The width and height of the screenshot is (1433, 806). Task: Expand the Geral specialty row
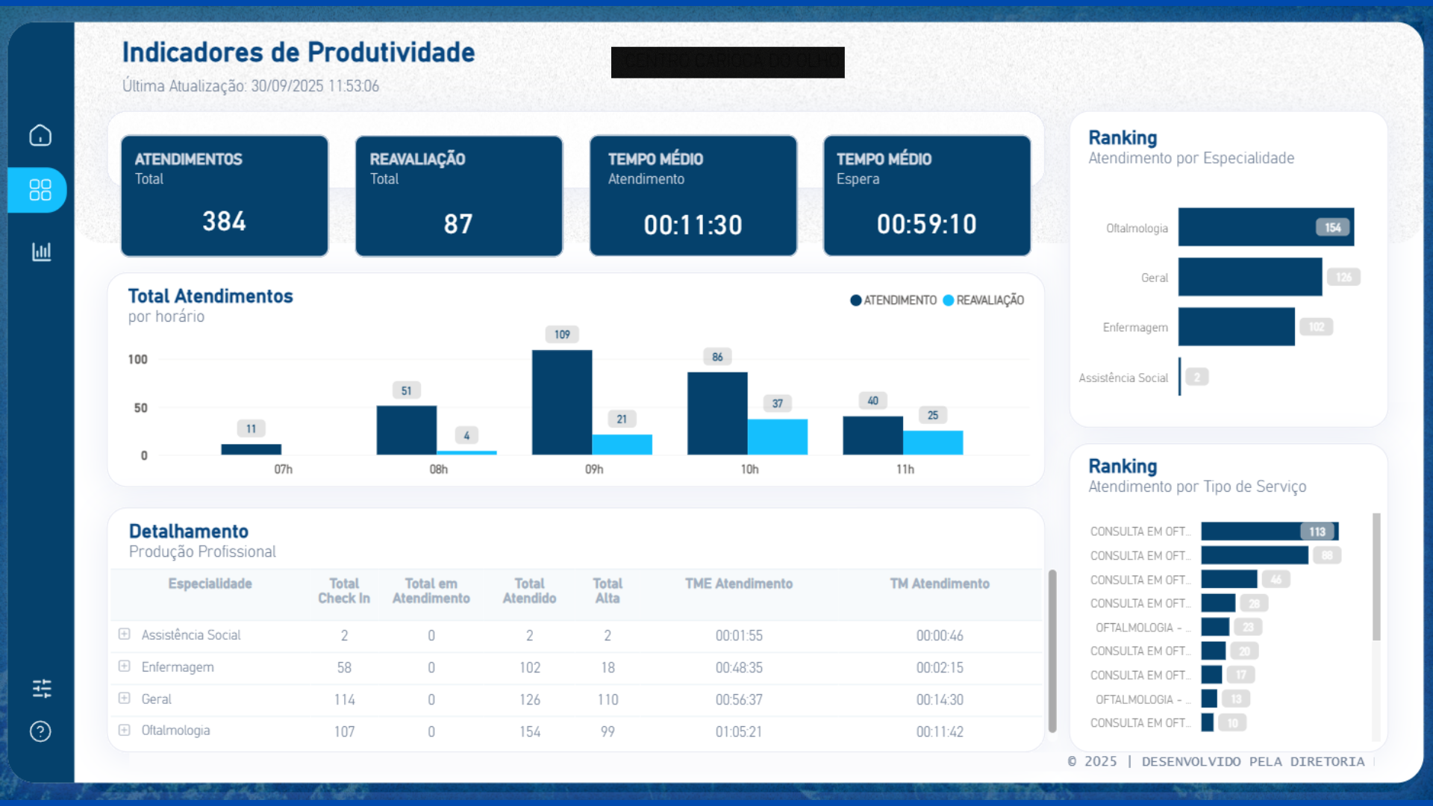click(x=125, y=699)
